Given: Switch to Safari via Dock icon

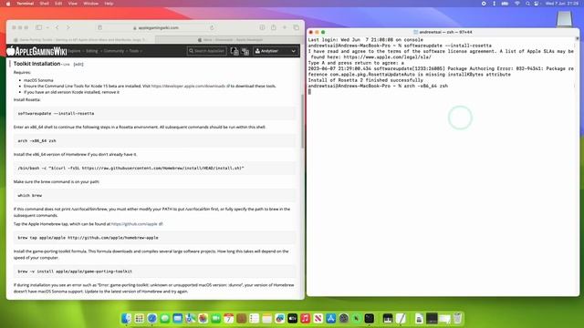Looking at the screenshot, I should tap(152, 318).
